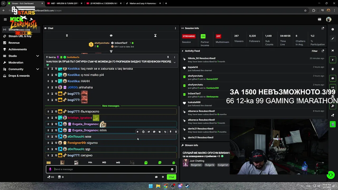Unpin the pinned ZenReMasTa message via pin icon
This screenshot has width=338, height=190.
point(168,57)
